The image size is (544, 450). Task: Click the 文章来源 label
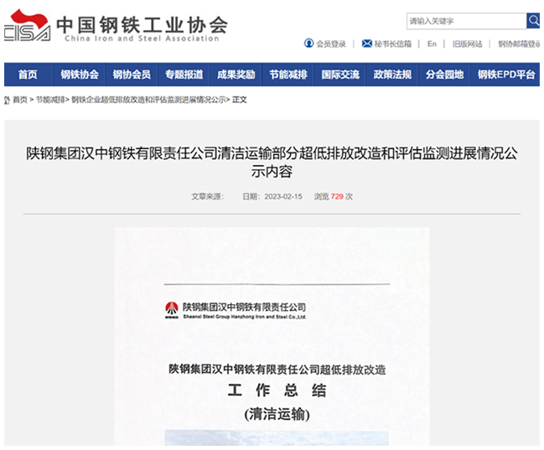208,197
